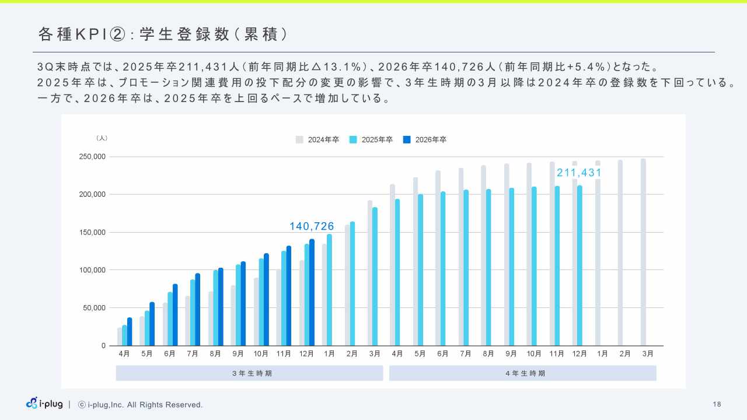Click the dark blue 2026年卒 bar under 140,726
Screen dimensions: 747x420
pos(312,292)
